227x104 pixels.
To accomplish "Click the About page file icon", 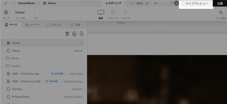I will pyautogui.click(x=9, y=51).
